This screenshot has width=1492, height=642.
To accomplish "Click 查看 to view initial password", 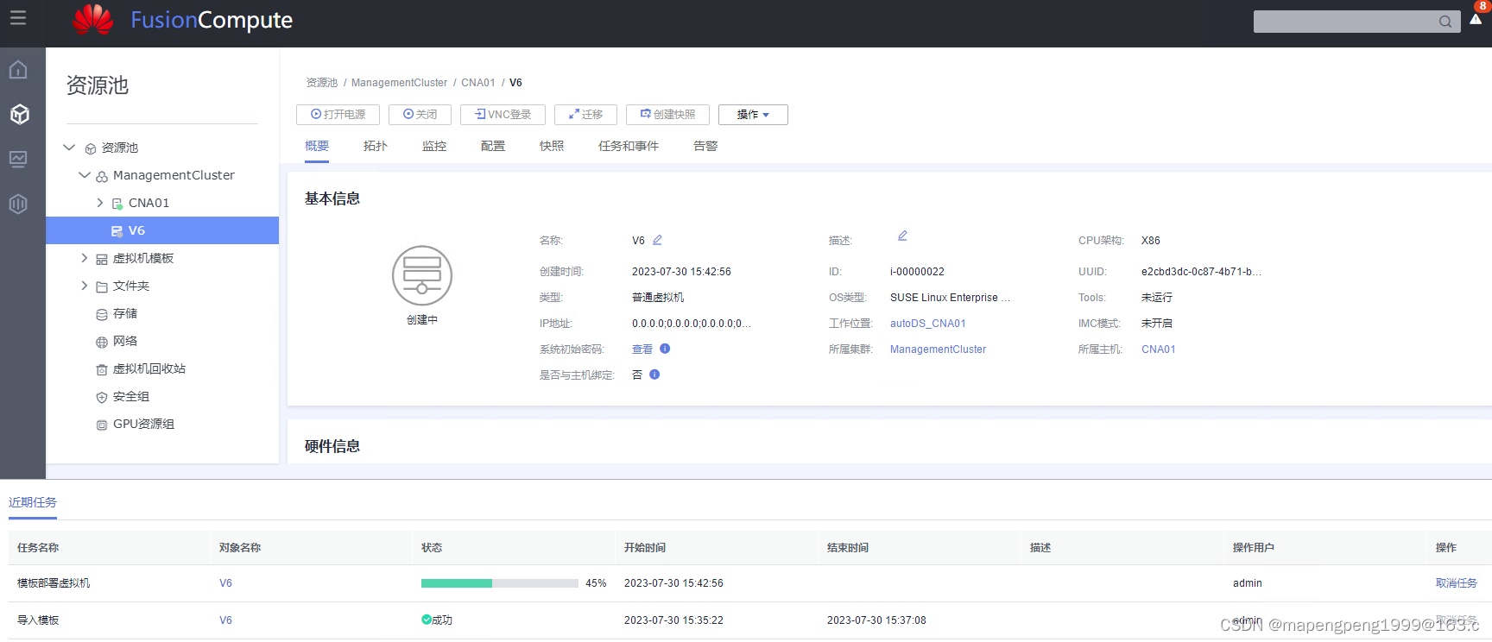I will point(642,349).
